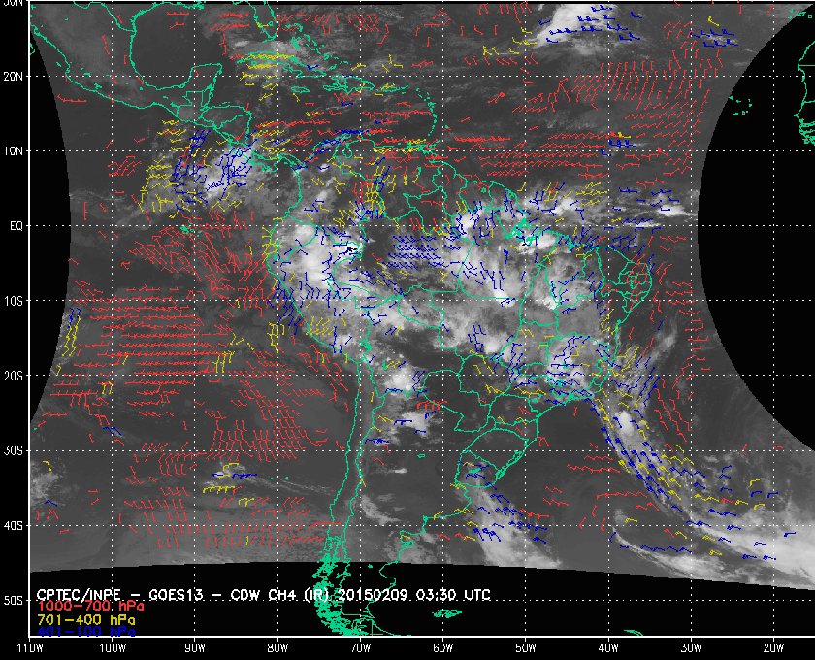Select the 40S latitude label
The height and width of the screenshot is (660, 815).
coord(13,525)
